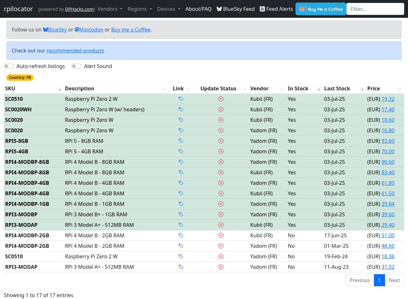Enable the Auto-refresh listings switch

coord(9,66)
